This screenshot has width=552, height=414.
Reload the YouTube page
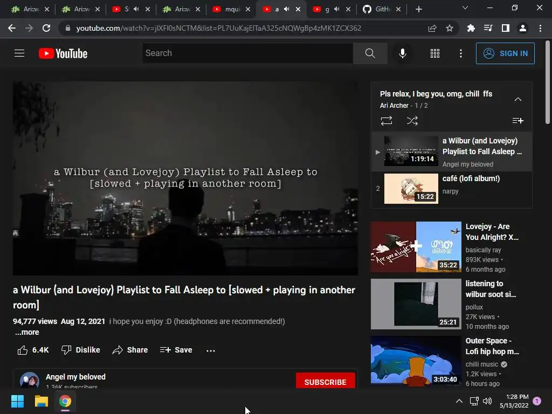(x=46, y=28)
